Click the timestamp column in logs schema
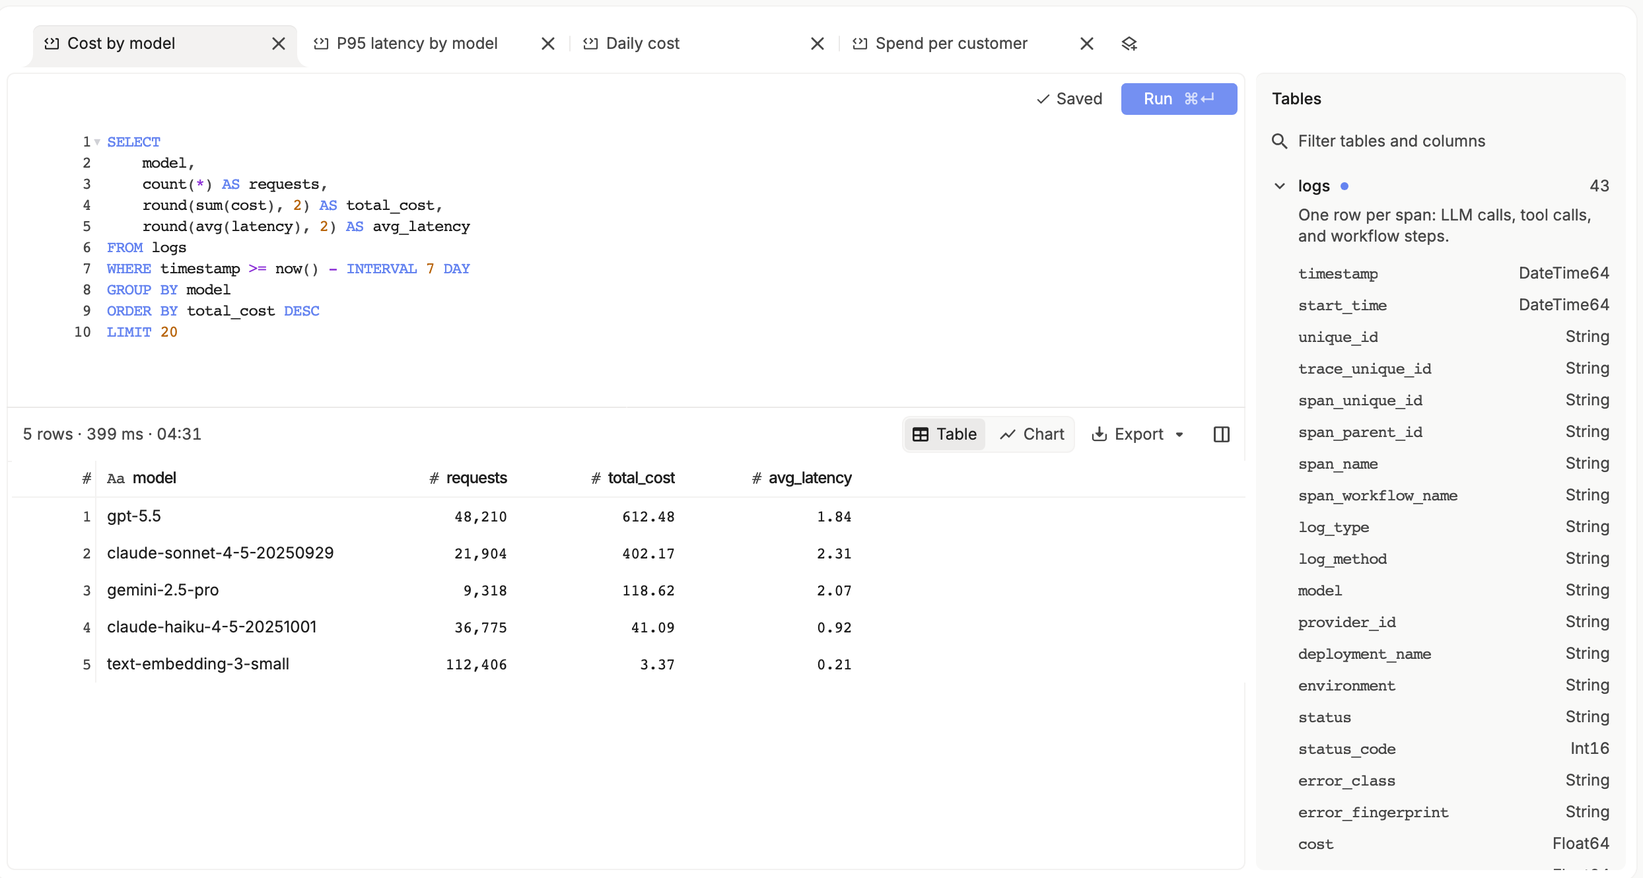1643x878 pixels. tap(1453, 273)
